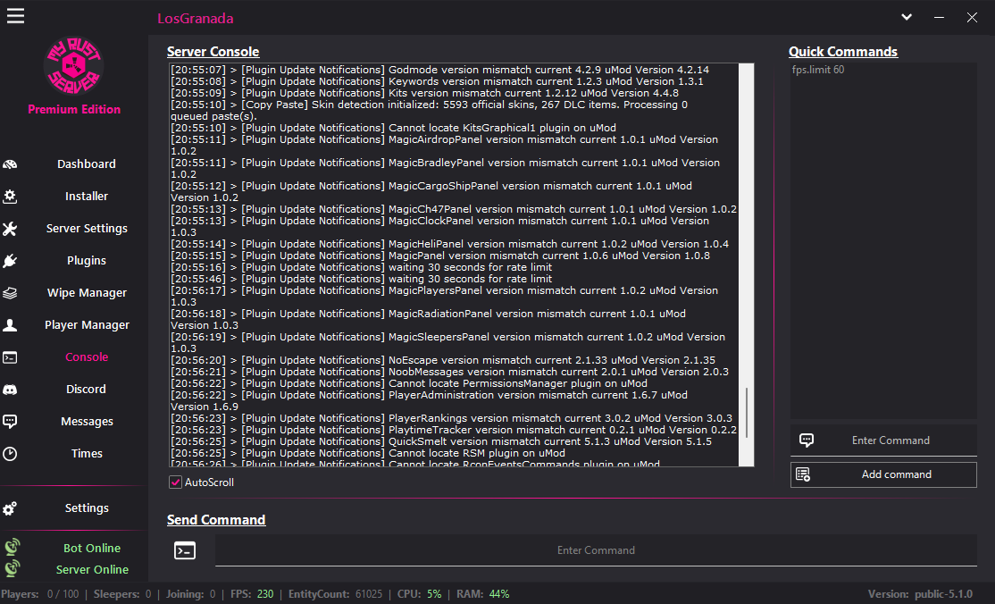Image resolution: width=995 pixels, height=604 pixels.
Task: Click the Wipe Manager layers icon
Action: [x=10, y=293]
